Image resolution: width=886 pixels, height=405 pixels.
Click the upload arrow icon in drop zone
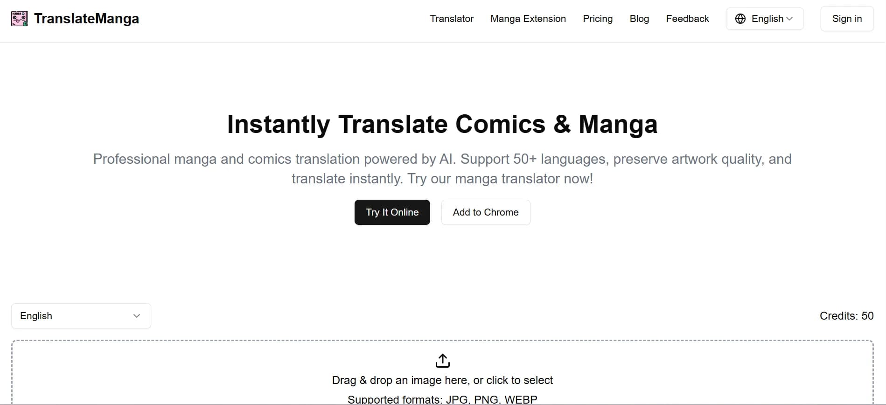point(442,360)
